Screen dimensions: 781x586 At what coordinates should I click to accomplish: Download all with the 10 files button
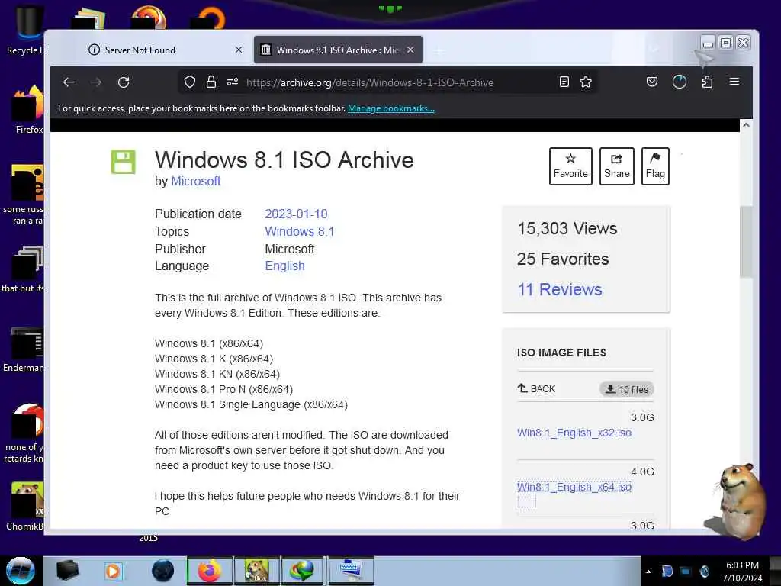(627, 389)
